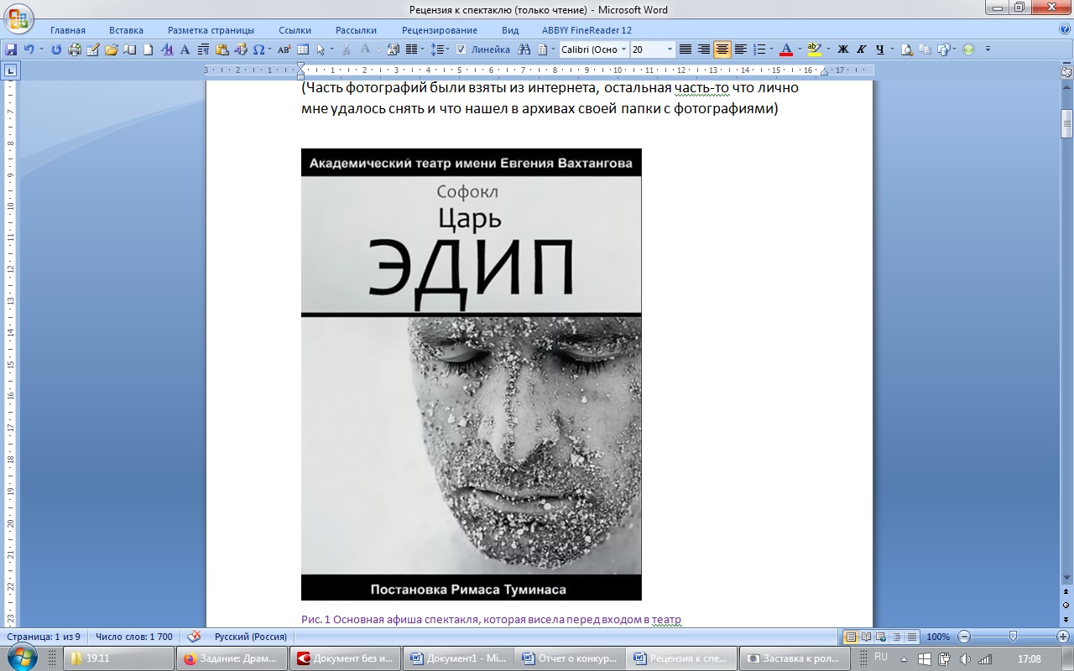The image size is (1074, 671).
Task: Apply italic formatting (К)
Action: coord(862,49)
